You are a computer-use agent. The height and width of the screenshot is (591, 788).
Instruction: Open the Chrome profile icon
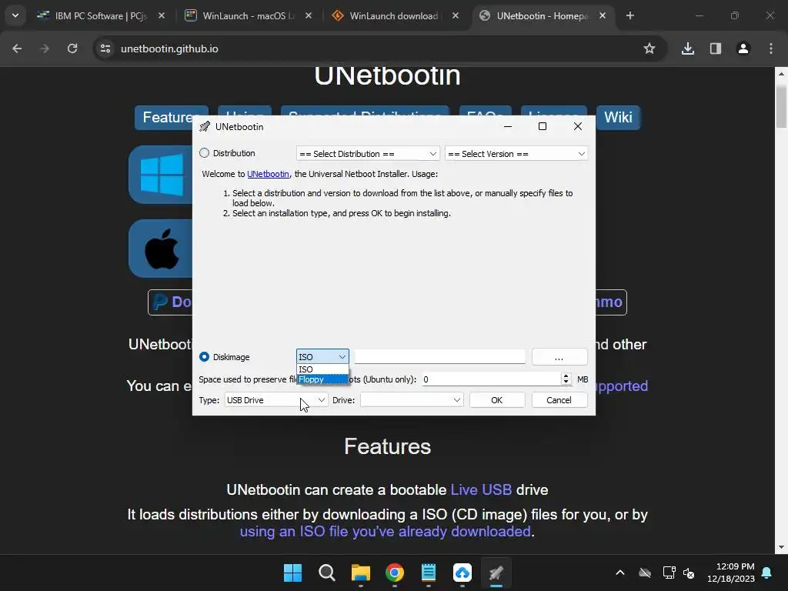point(743,48)
